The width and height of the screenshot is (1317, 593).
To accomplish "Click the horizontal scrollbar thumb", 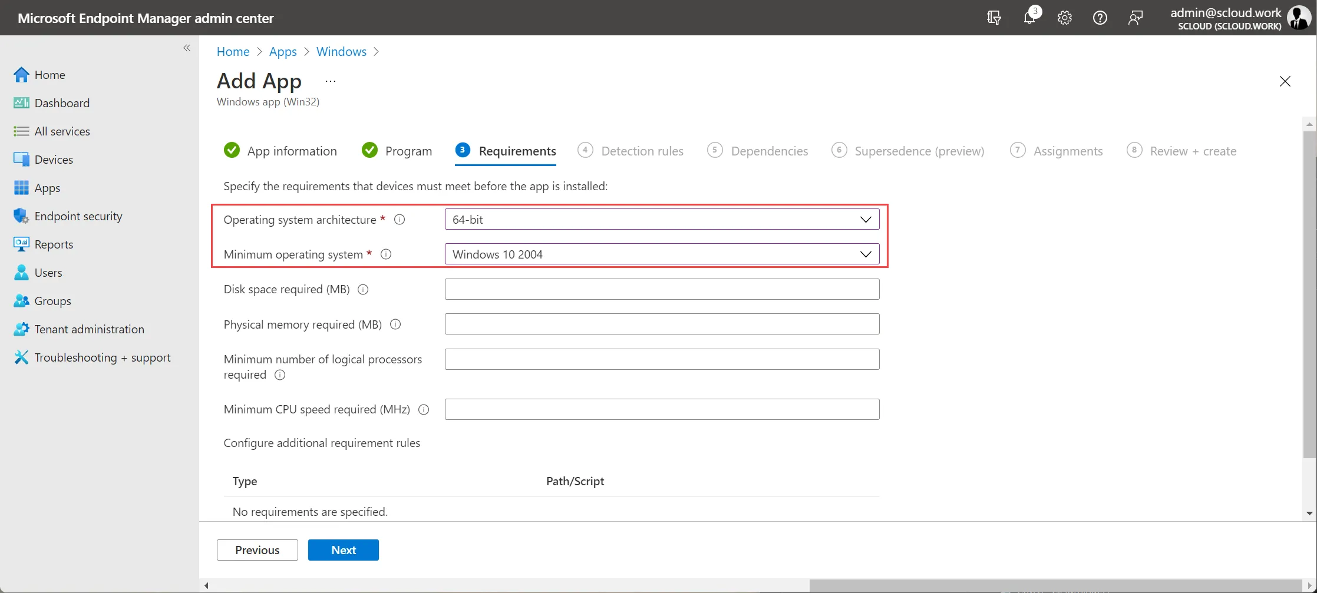I will coord(1055,585).
